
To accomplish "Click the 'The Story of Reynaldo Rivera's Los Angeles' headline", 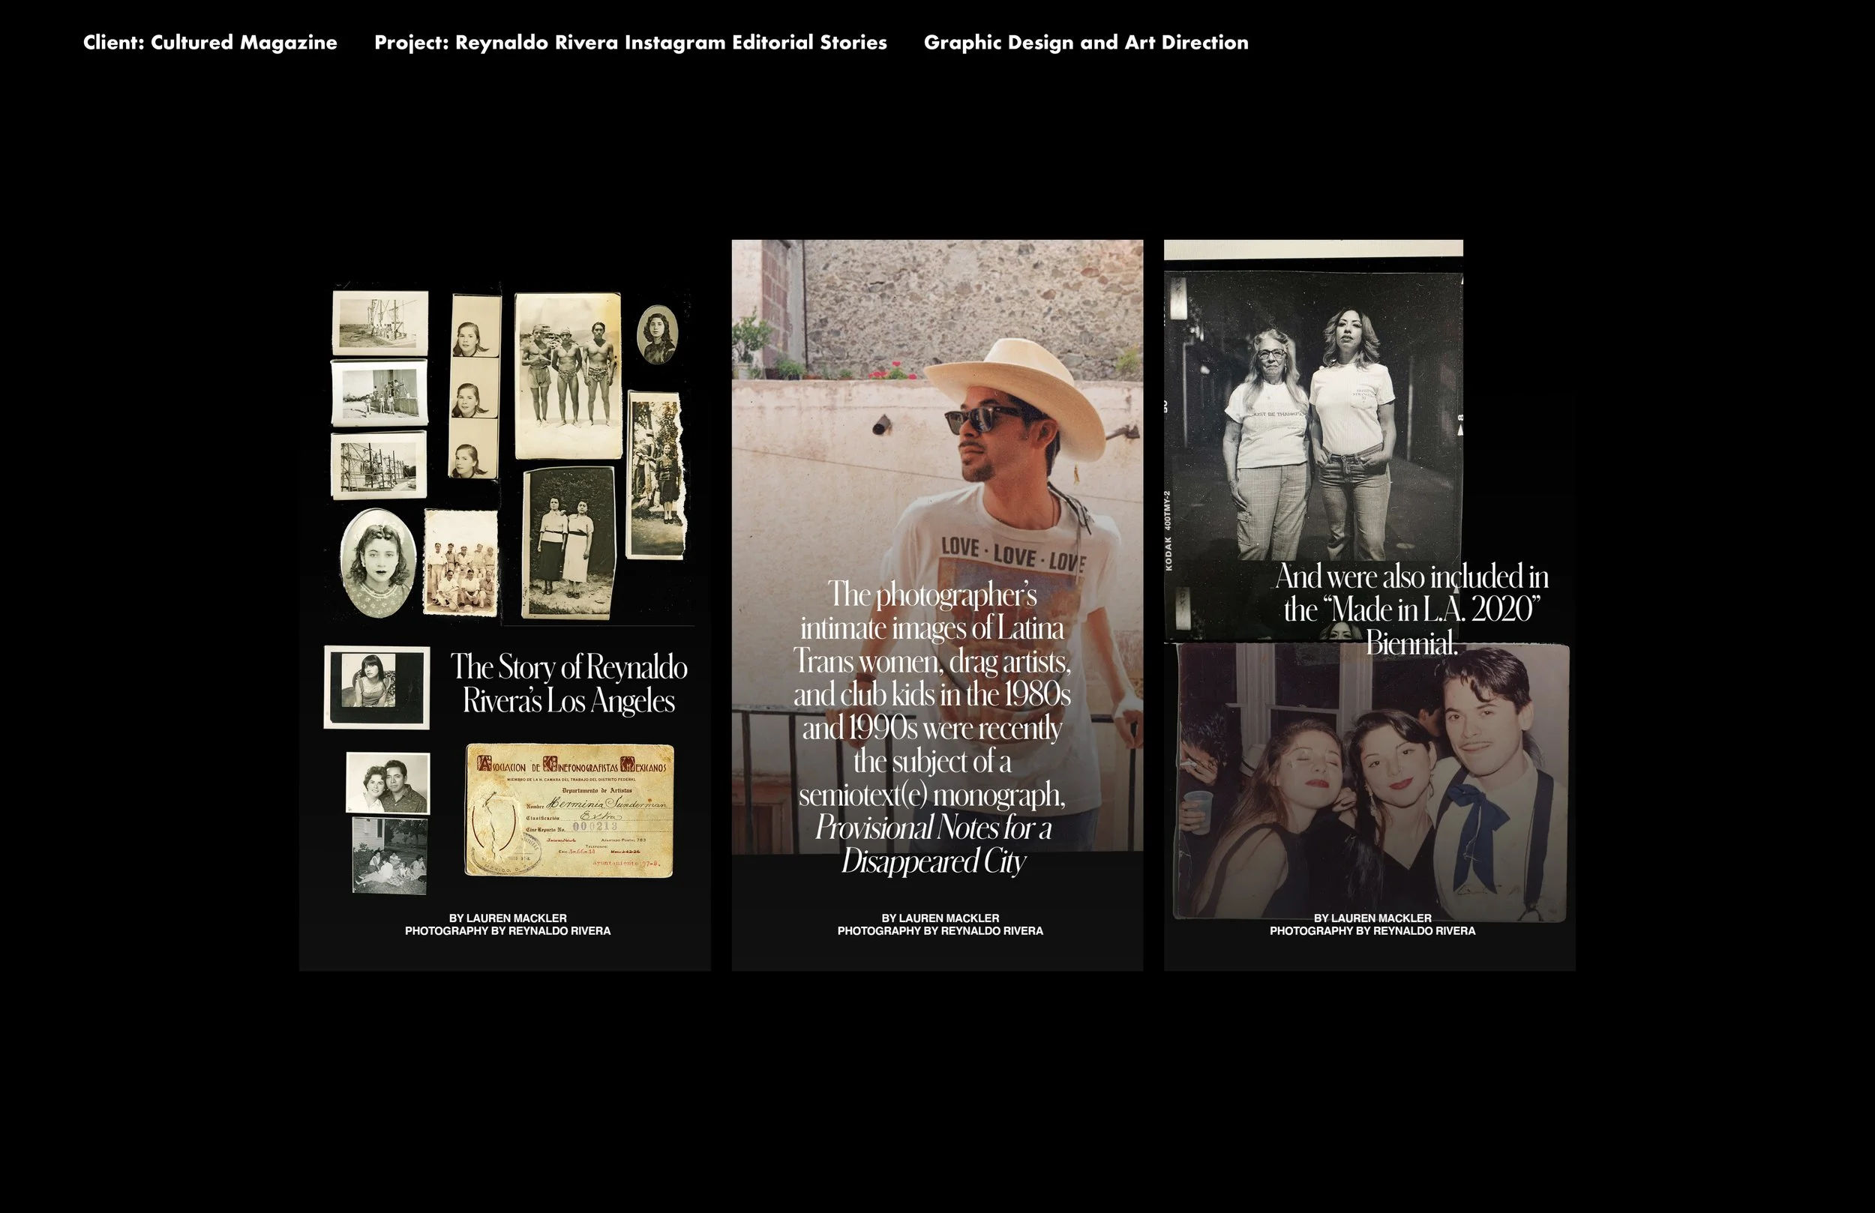I will 571,682.
